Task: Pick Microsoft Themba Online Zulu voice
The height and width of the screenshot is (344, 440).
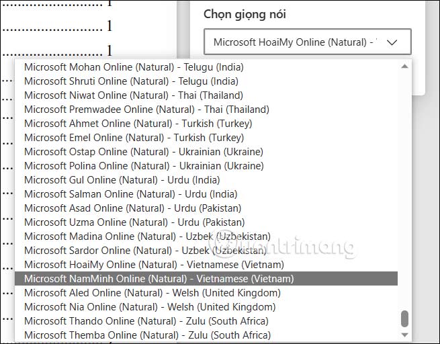Action: [x=206, y=335]
